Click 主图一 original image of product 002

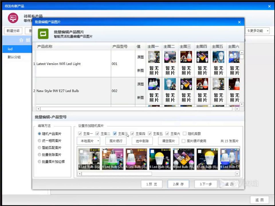[154, 84]
